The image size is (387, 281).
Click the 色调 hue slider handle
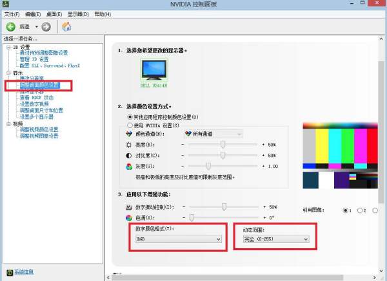pyautogui.click(x=192, y=218)
